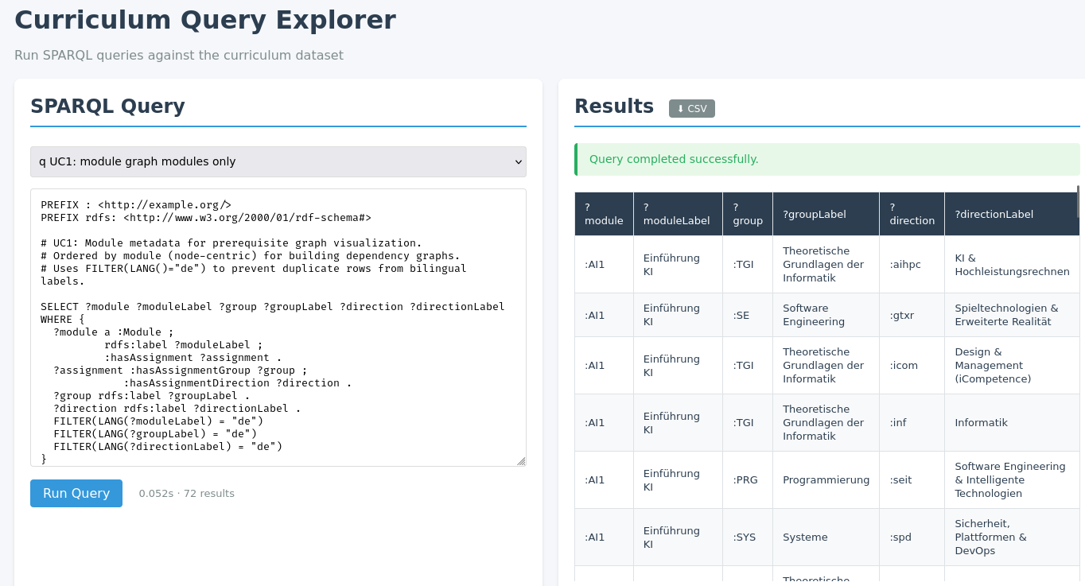Viewport: 1085px width, 586px height.
Task: Click the 'Results' panel heading
Action: pyautogui.click(x=614, y=106)
